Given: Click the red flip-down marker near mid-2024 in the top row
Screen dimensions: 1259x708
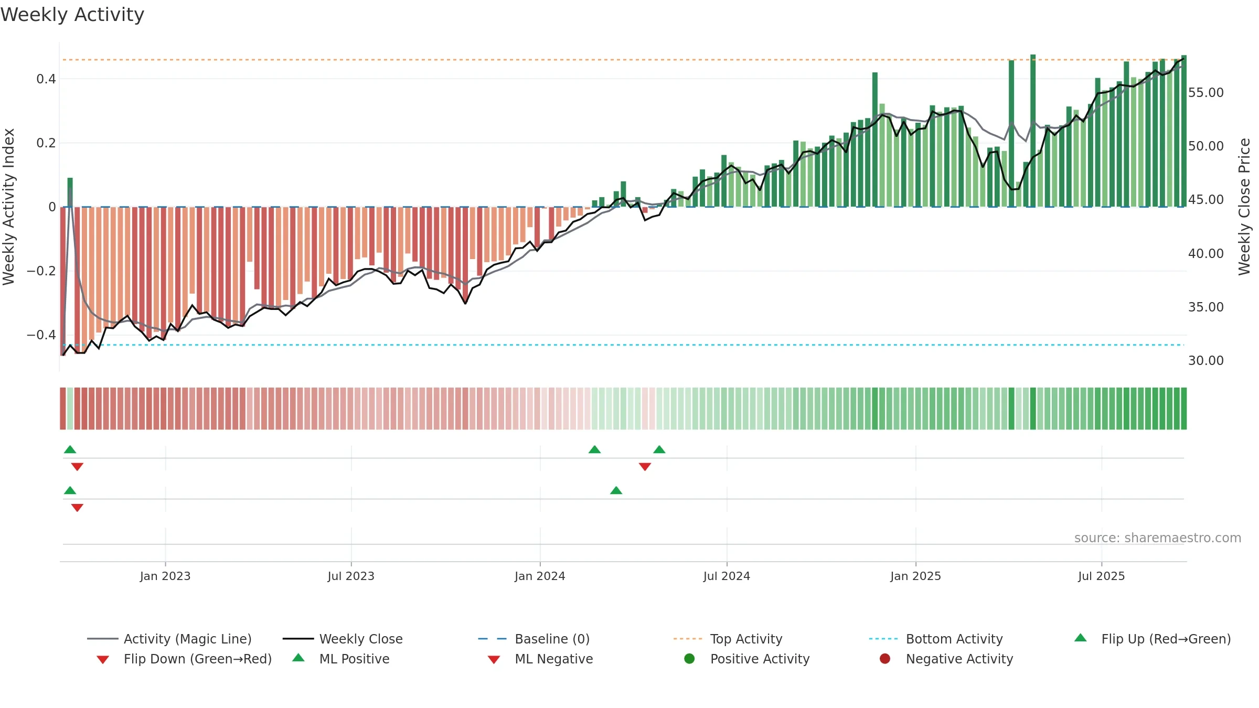Looking at the screenshot, I should click(645, 467).
